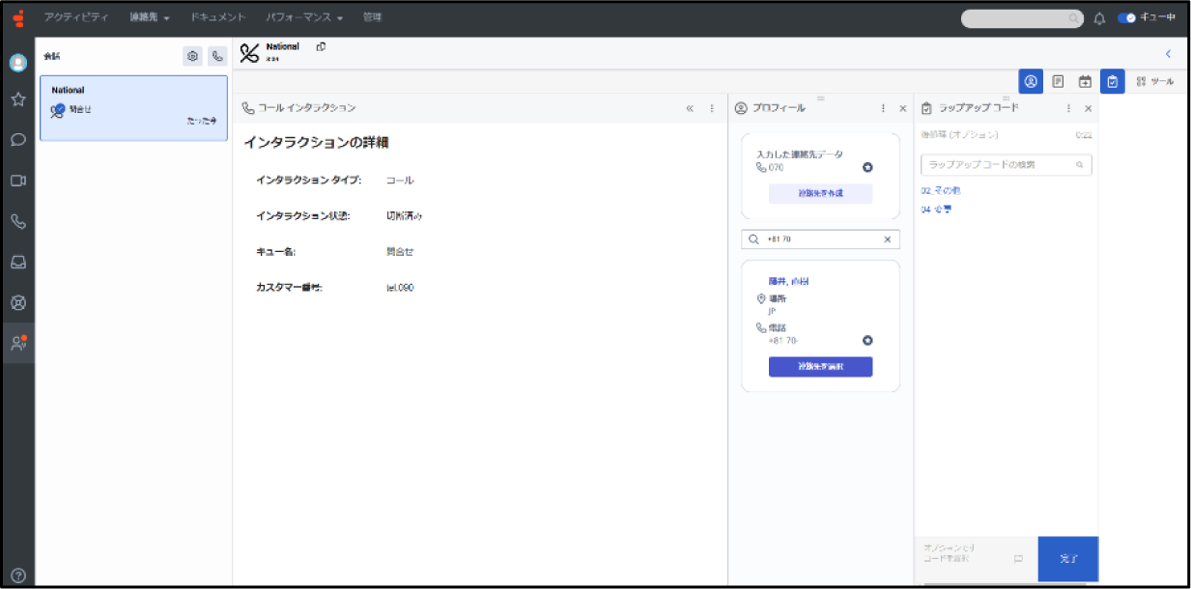Open the video camera icon in the sidebar
This screenshot has width=1191, height=589.
click(x=17, y=181)
